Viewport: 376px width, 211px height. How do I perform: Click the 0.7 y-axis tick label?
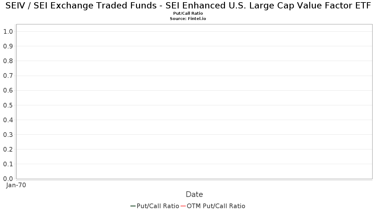tap(8, 76)
